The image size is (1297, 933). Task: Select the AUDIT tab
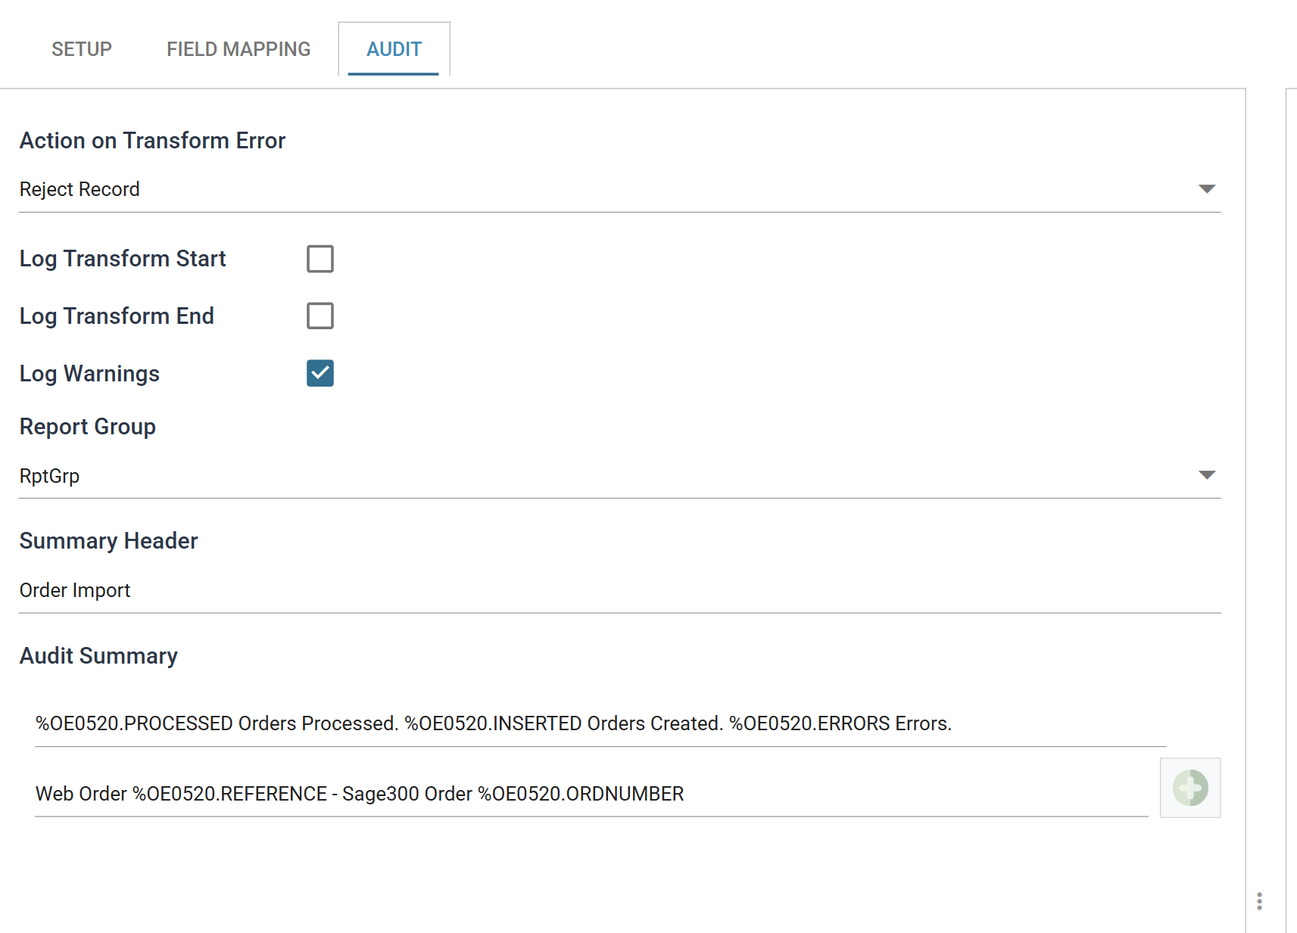(394, 49)
